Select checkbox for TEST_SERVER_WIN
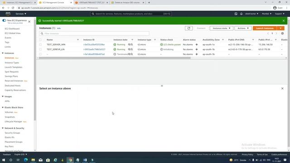The width and height of the screenshot is (290, 163). (x=40, y=44)
